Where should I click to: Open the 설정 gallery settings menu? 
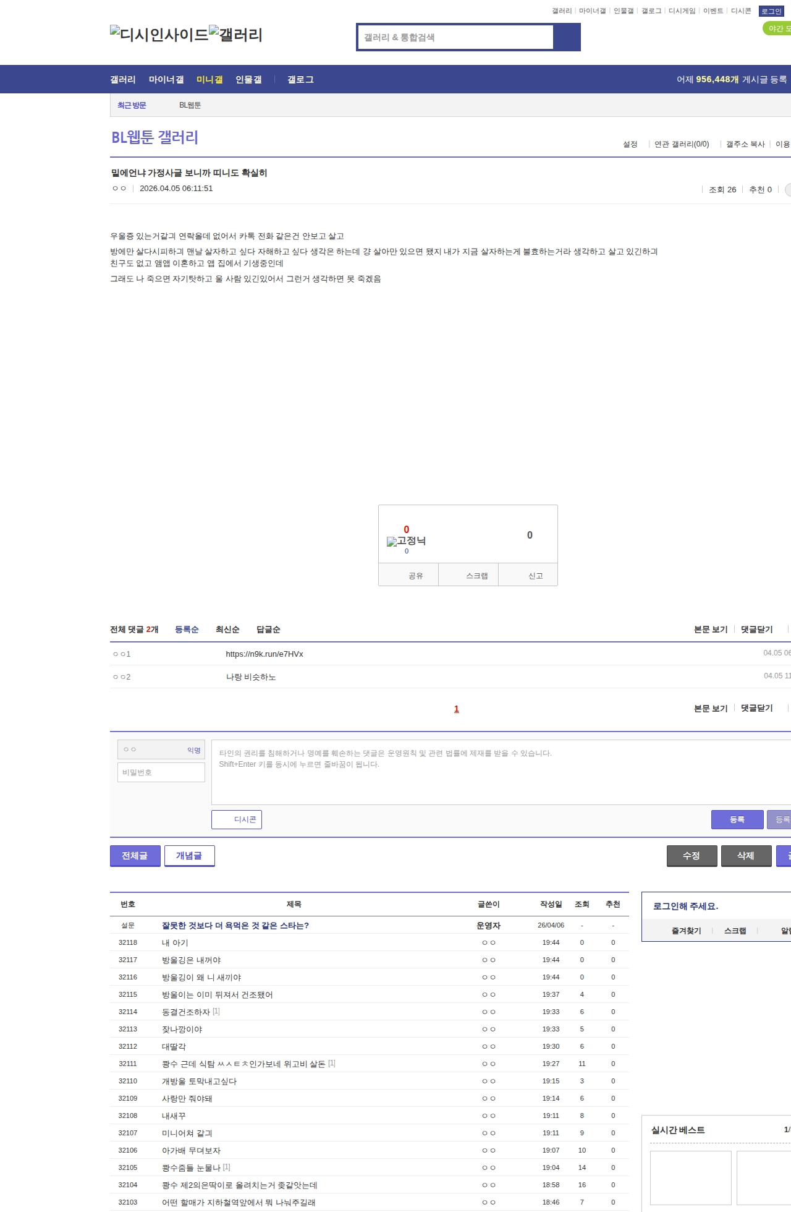click(630, 144)
